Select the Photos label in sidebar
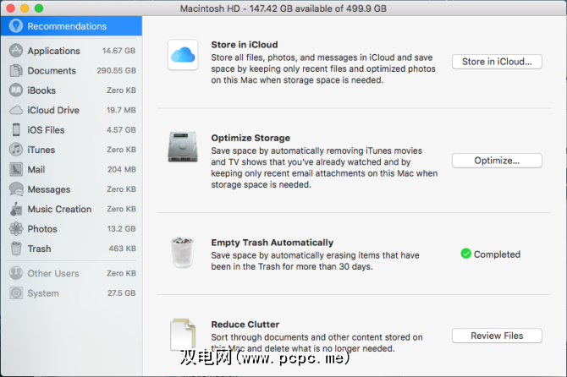 point(42,229)
